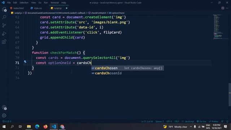Open the Go menu
This screenshot has height=130, width=231.
(x=40, y=3)
